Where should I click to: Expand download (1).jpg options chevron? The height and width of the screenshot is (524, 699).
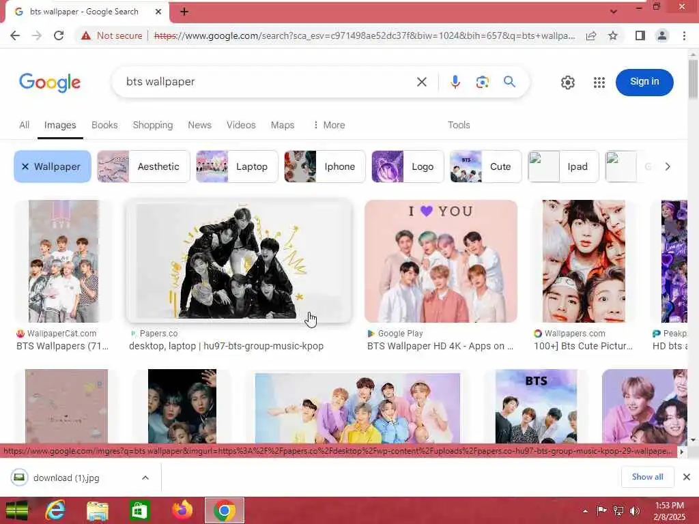(x=145, y=478)
